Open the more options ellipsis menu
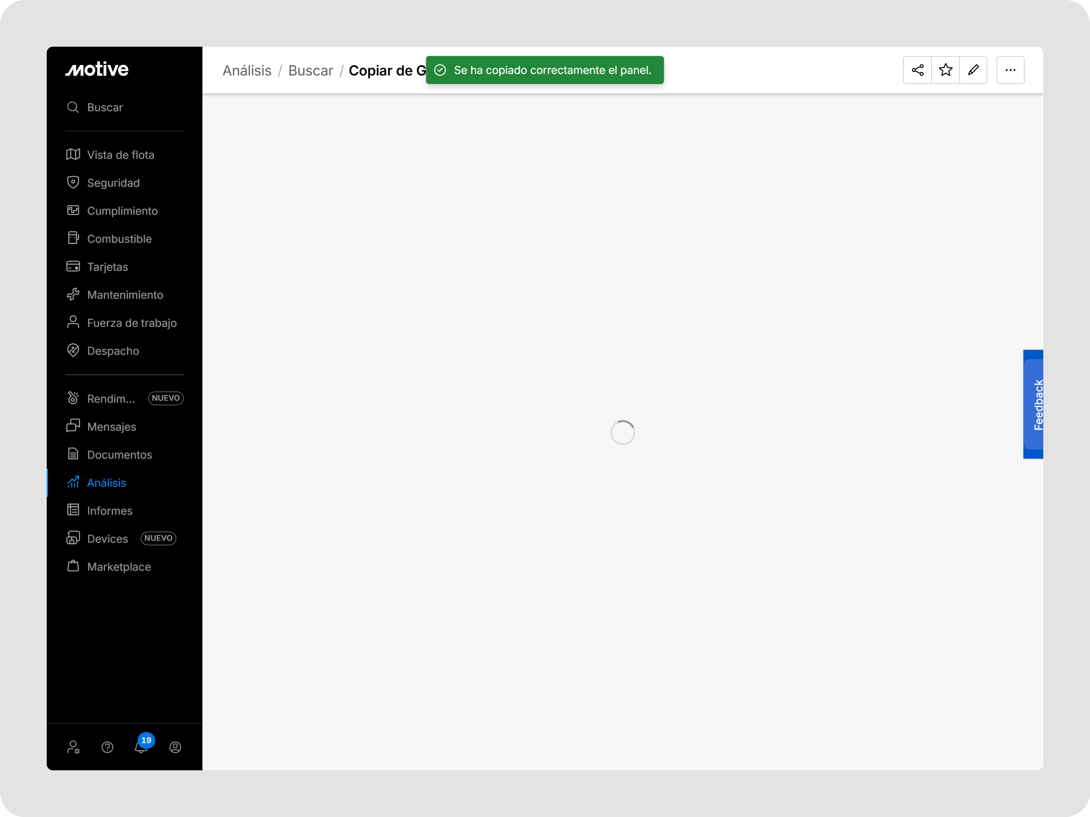This screenshot has height=817, width=1090. click(1011, 70)
